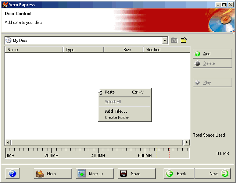The image size is (236, 183).
Task: Click the 600MB label on the ruler
Action: (144, 155)
